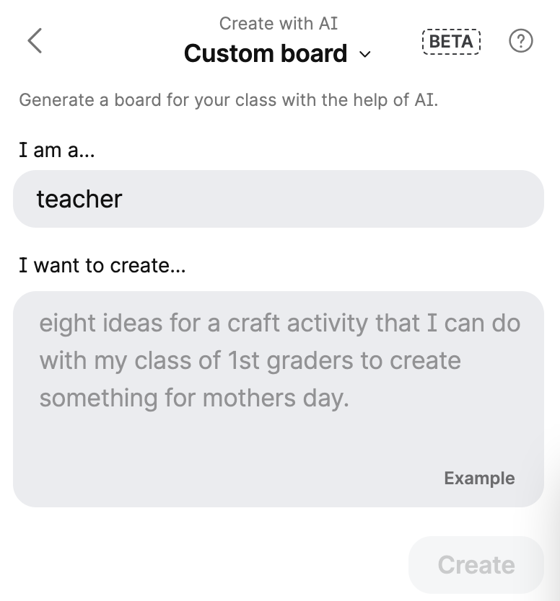
Task: Click the blank right end of the teacher field
Action: (x=469, y=199)
